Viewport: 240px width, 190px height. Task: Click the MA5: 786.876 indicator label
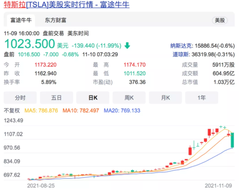[41, 110]
